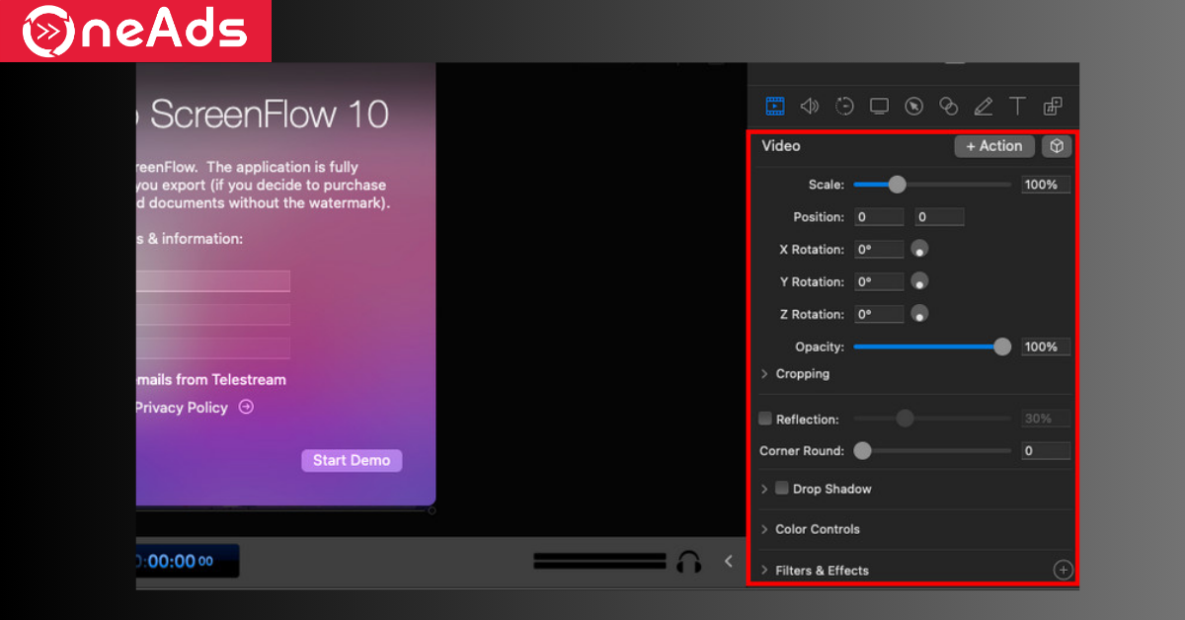Click the Y Rotation dial knob
This screenshot has height=620, width=1185.
pyautogui.click(x=919, y=281)
